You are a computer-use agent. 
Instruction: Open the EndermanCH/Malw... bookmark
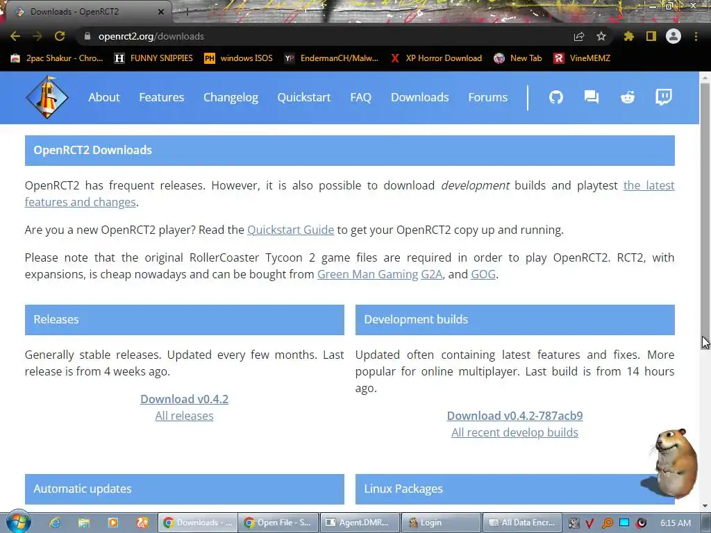pos(331,58)
